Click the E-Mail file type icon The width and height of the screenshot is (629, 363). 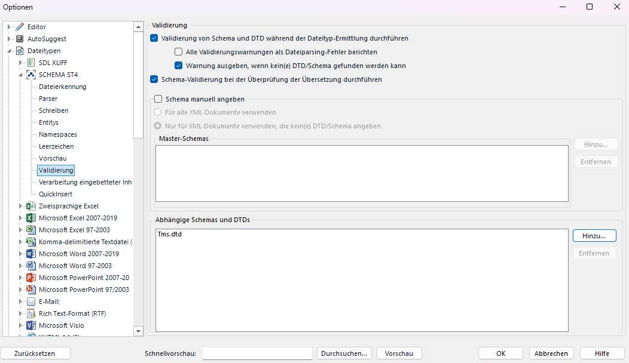(30, 301)
